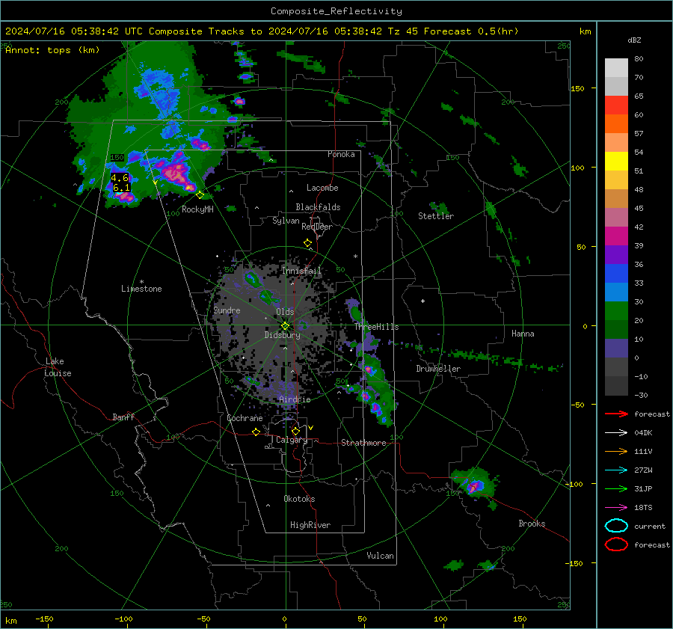Image resolution: width=673 pixels, height=629 pixels.
Task: Click the strong storm cell near Brooks border
Action: (474, 486)
